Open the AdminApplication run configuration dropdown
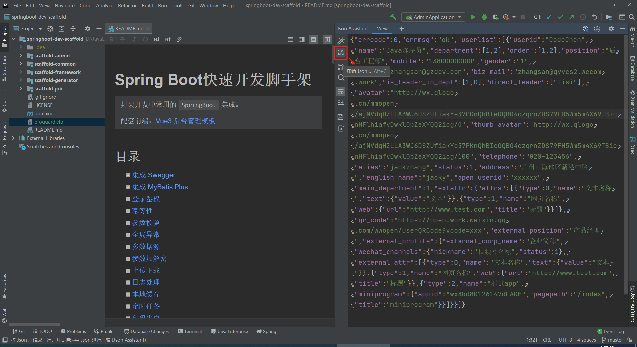The image size is (637, 347). point(459,17)
